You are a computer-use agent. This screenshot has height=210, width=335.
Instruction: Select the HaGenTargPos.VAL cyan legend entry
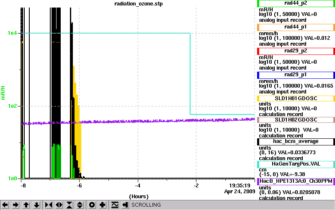[296, 164]
